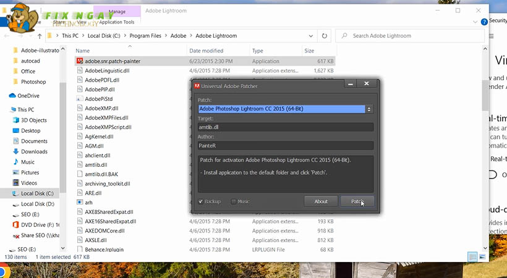The image size is (507, 278).
Task: Expand the This PC tree node
Action: coord(5,109)
